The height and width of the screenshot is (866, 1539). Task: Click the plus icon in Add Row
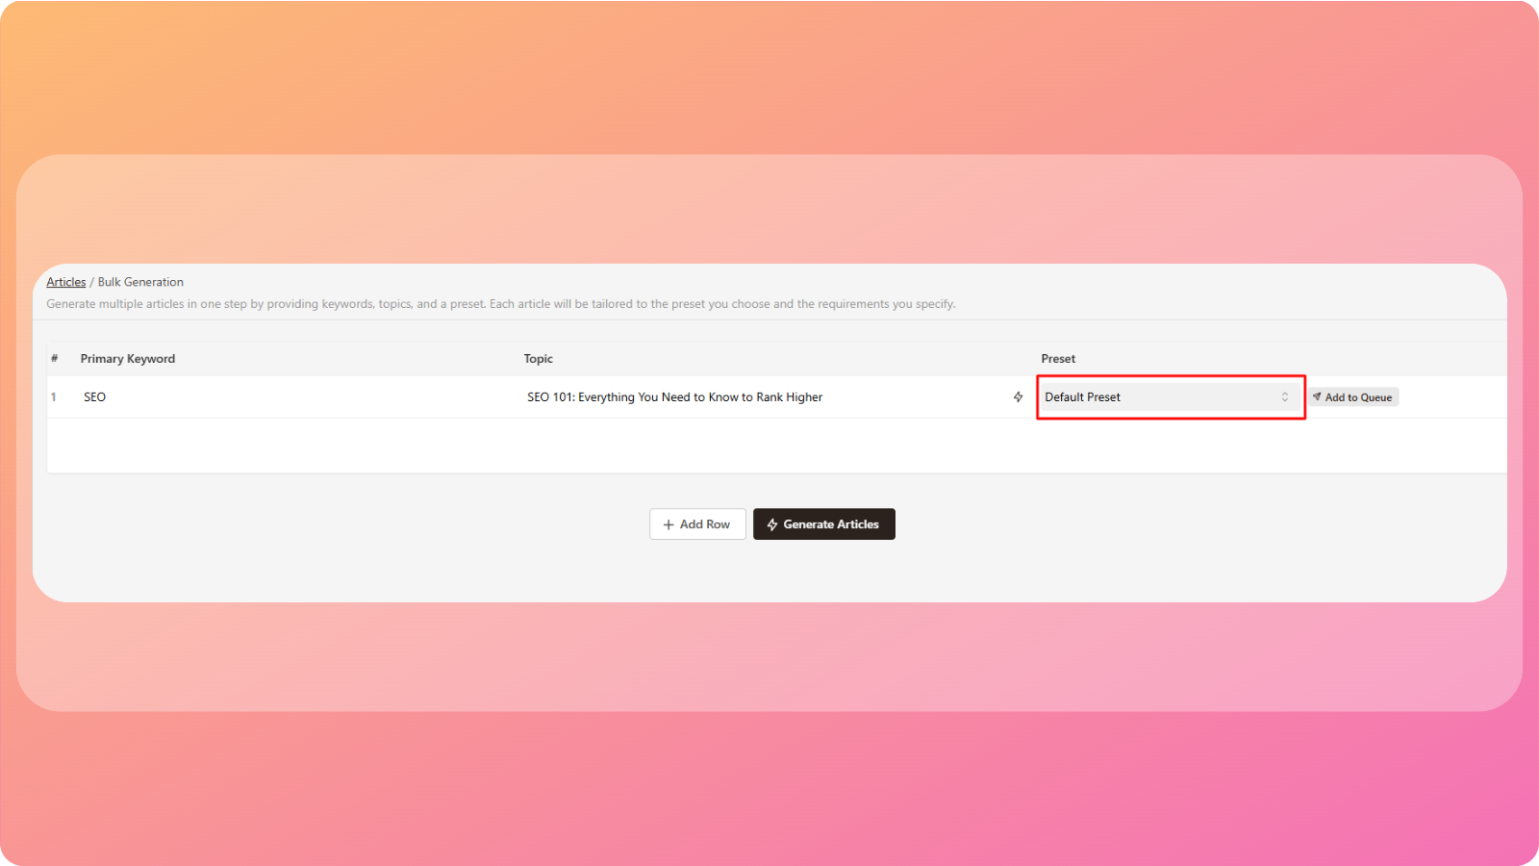669,524
